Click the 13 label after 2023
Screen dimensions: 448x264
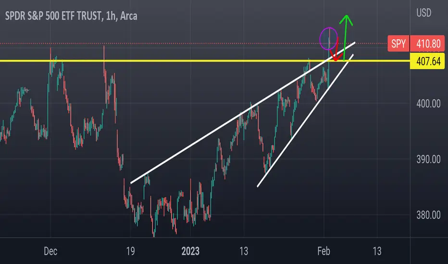click(x=243, y=251)
